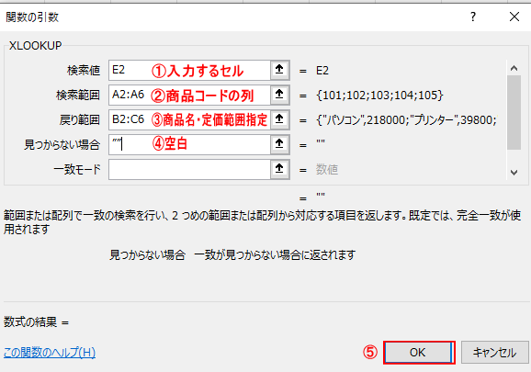
Task: Click the 一致モード label
Action: tap(77, 170)
